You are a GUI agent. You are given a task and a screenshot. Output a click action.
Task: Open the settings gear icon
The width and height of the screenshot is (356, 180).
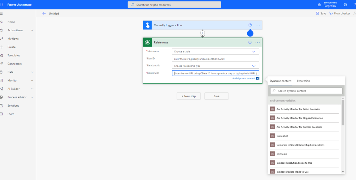point(345,5)
